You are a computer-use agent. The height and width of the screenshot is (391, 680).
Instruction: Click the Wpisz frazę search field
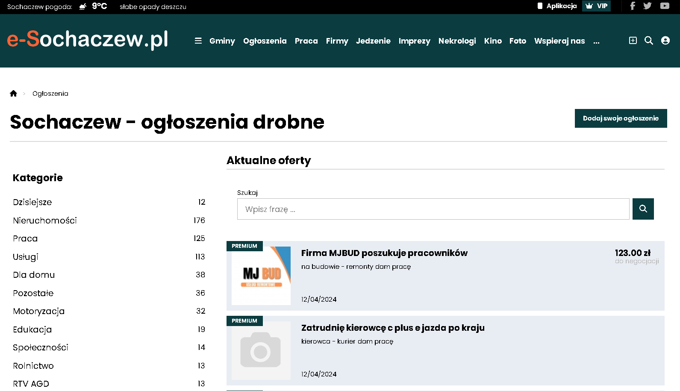pos(433,209)
